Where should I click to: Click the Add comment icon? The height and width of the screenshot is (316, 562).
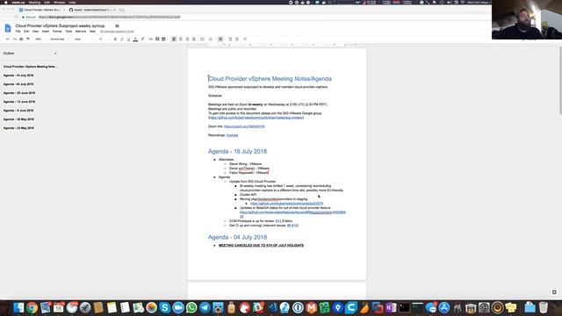(157, 39)
